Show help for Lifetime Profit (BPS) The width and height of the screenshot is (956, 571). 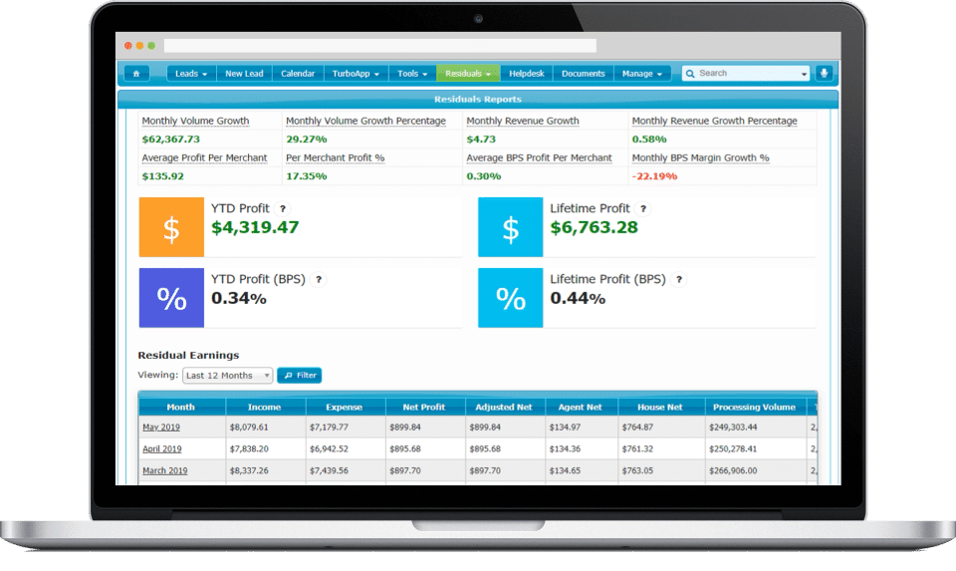click(x=678, y=279)
